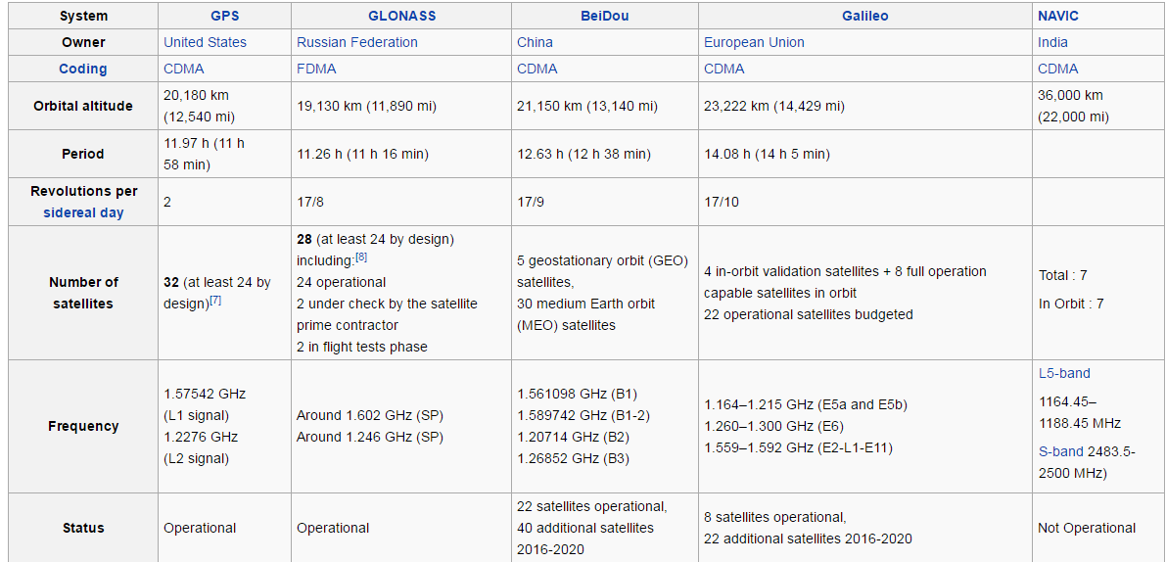Click the GLONASS header link
This screenshot has width=1166, height=562.
click(x=401, y=16)
